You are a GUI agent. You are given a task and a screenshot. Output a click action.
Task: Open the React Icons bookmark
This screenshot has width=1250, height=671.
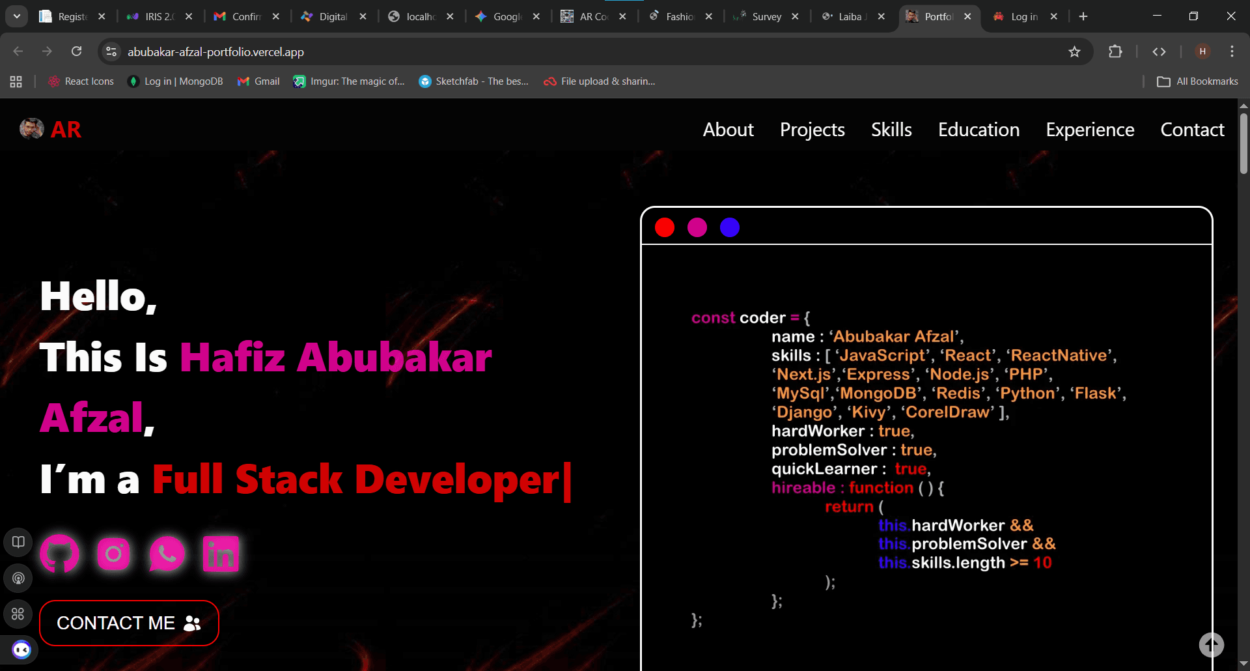click(x=81, y=81)
